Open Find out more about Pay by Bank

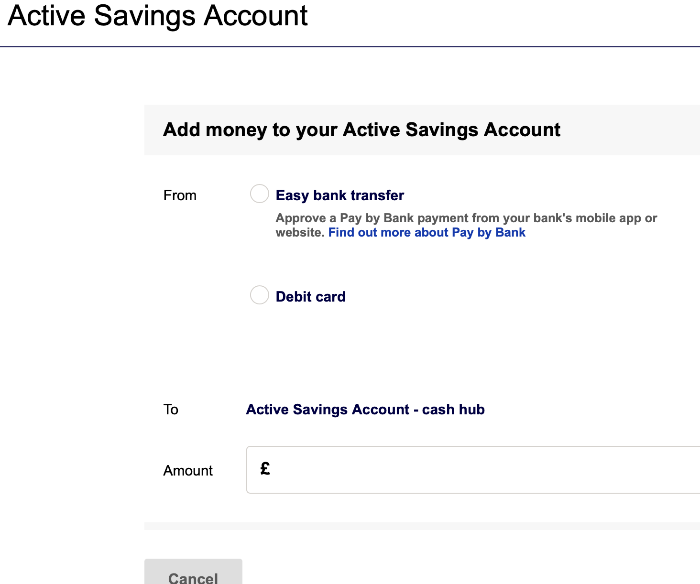point(427,233)
